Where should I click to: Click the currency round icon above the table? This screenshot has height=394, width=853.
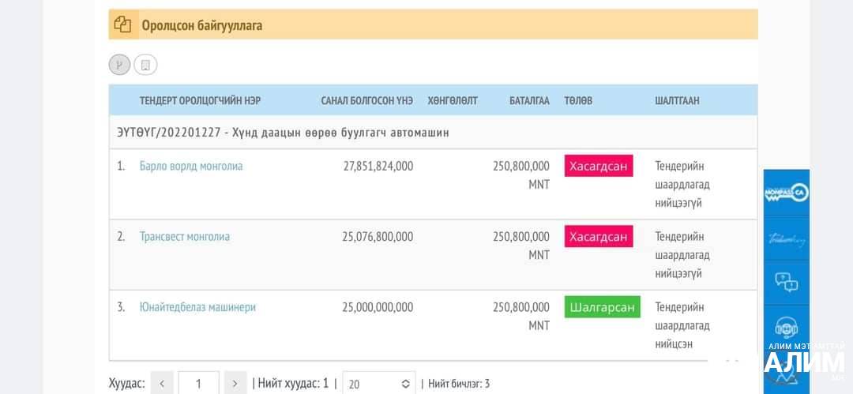pyautogui.click(x=120, y=66)
